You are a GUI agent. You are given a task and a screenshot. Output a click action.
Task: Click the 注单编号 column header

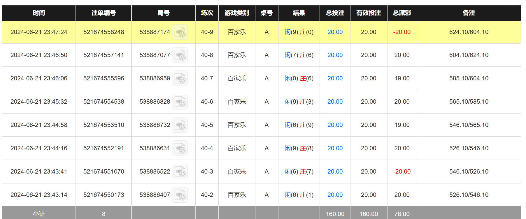104,13
